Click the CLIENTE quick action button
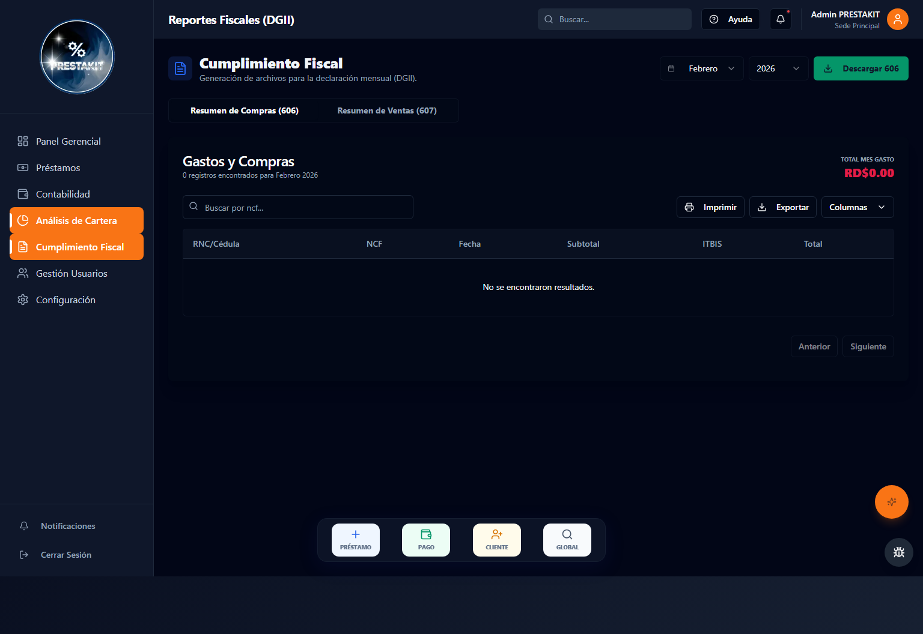923x634 pixels. [497, 540]
